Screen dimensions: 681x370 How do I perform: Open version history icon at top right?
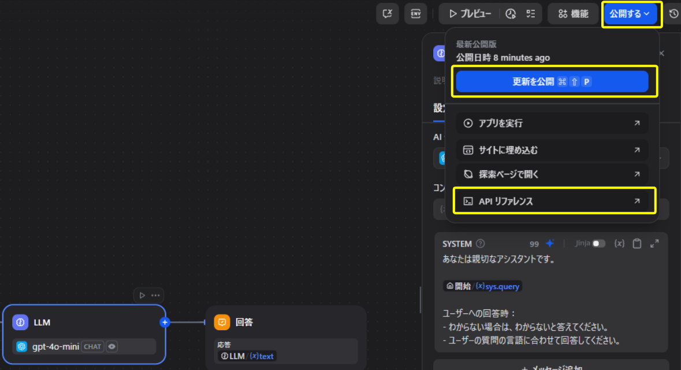(673, 14)
